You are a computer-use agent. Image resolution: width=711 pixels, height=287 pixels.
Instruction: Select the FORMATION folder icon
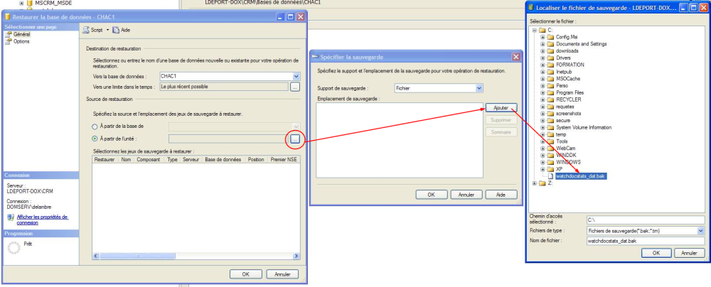550,65
